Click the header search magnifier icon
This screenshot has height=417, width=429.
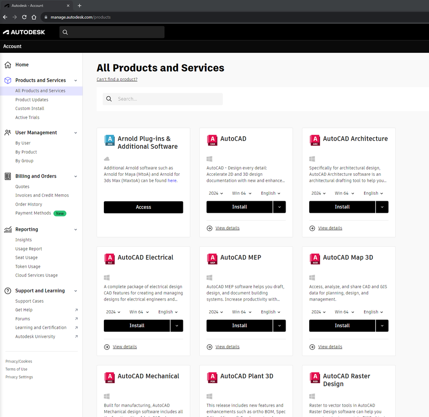pyautogui.click(x=65, y=32)
